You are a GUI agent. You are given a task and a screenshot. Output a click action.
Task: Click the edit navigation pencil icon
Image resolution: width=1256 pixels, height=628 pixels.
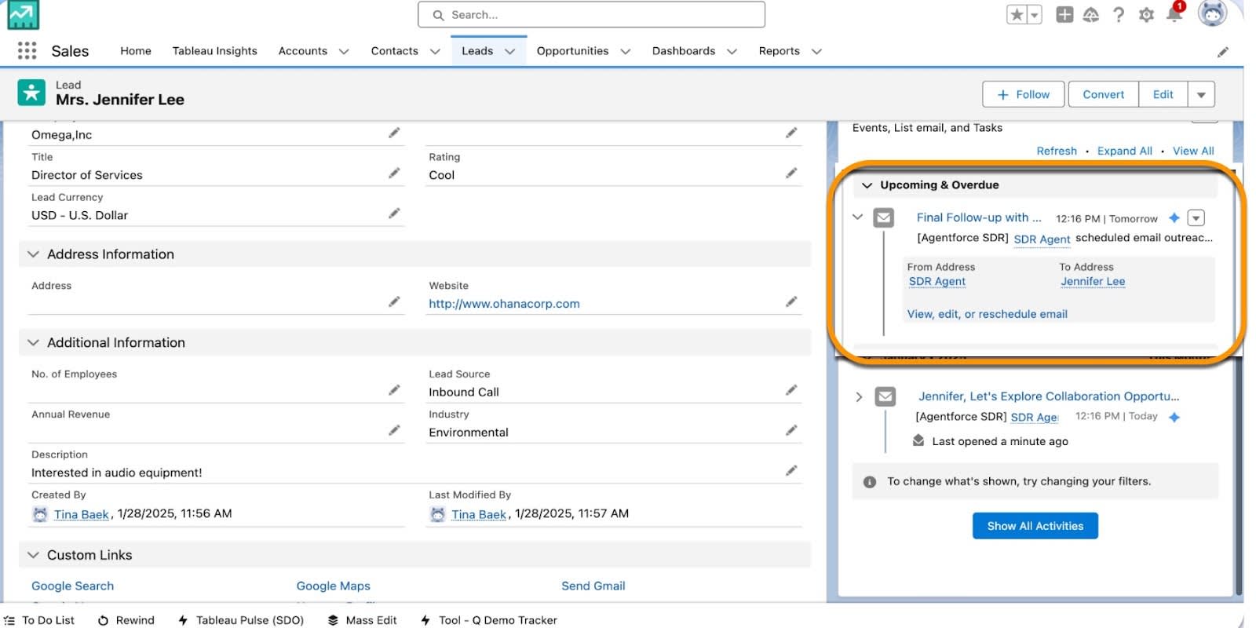[x=1222, y=52]
